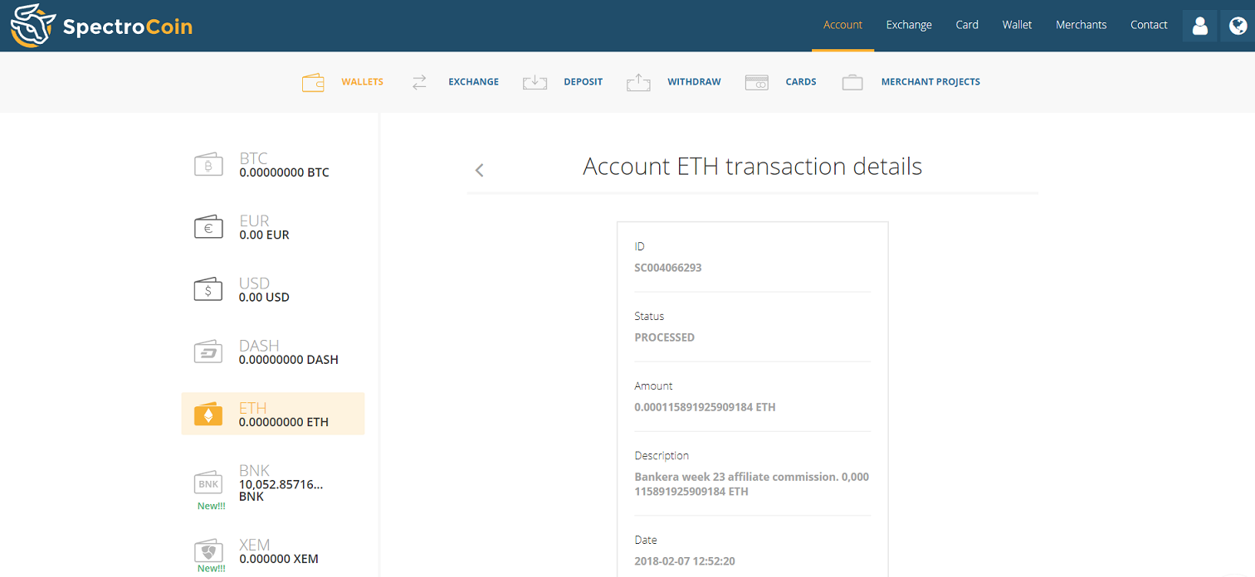Viewport: 1255px width, 577px height.
Task: Open the DASH wallet label
Action: 259,346
